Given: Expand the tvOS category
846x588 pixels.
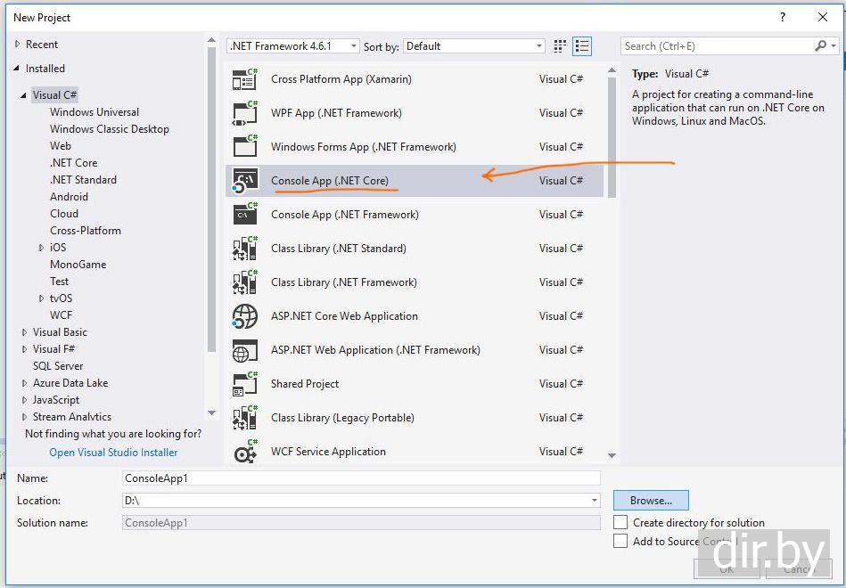Looking at the screenshot, I should point(42,298).
